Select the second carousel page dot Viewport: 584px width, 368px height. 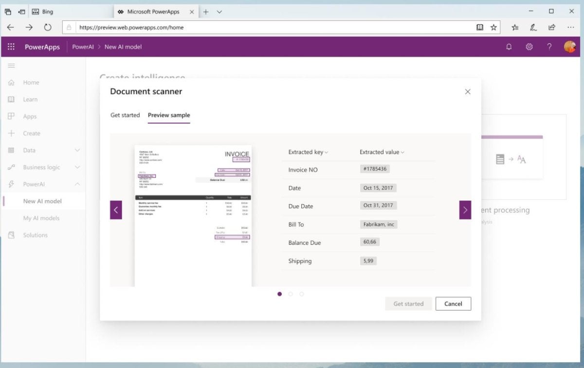click(x=291, y=294)
